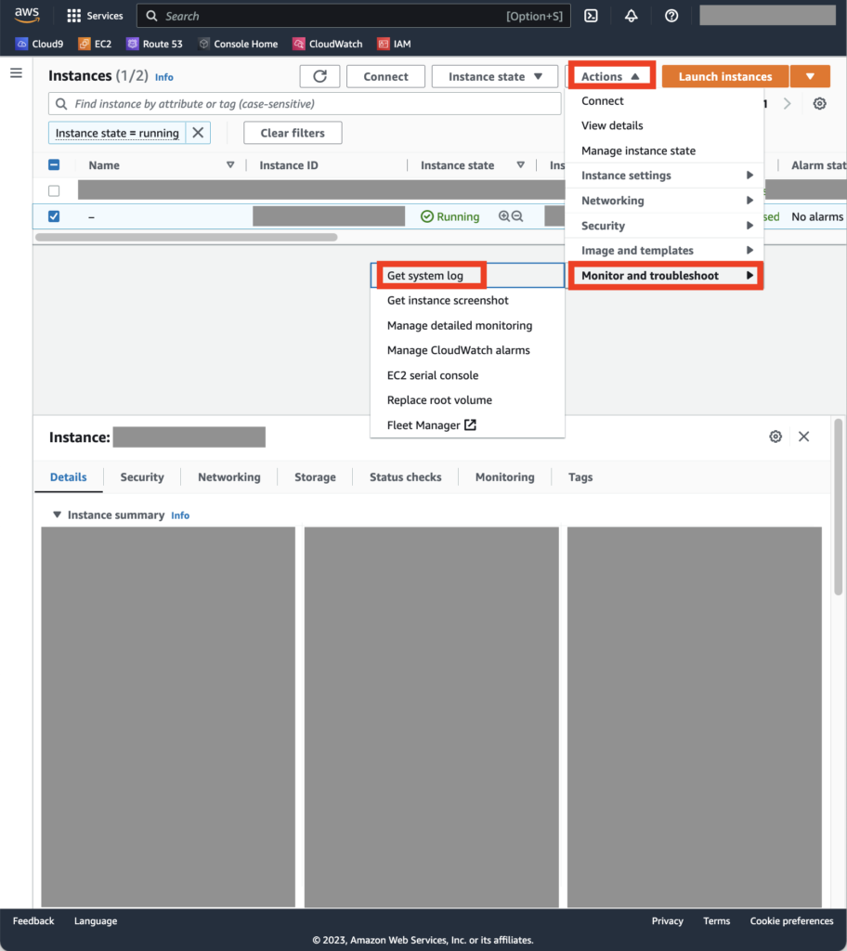Click the horizontal scrollbar under instances table
The width and height of the screenshot is (847, 951).
[187, 237]
